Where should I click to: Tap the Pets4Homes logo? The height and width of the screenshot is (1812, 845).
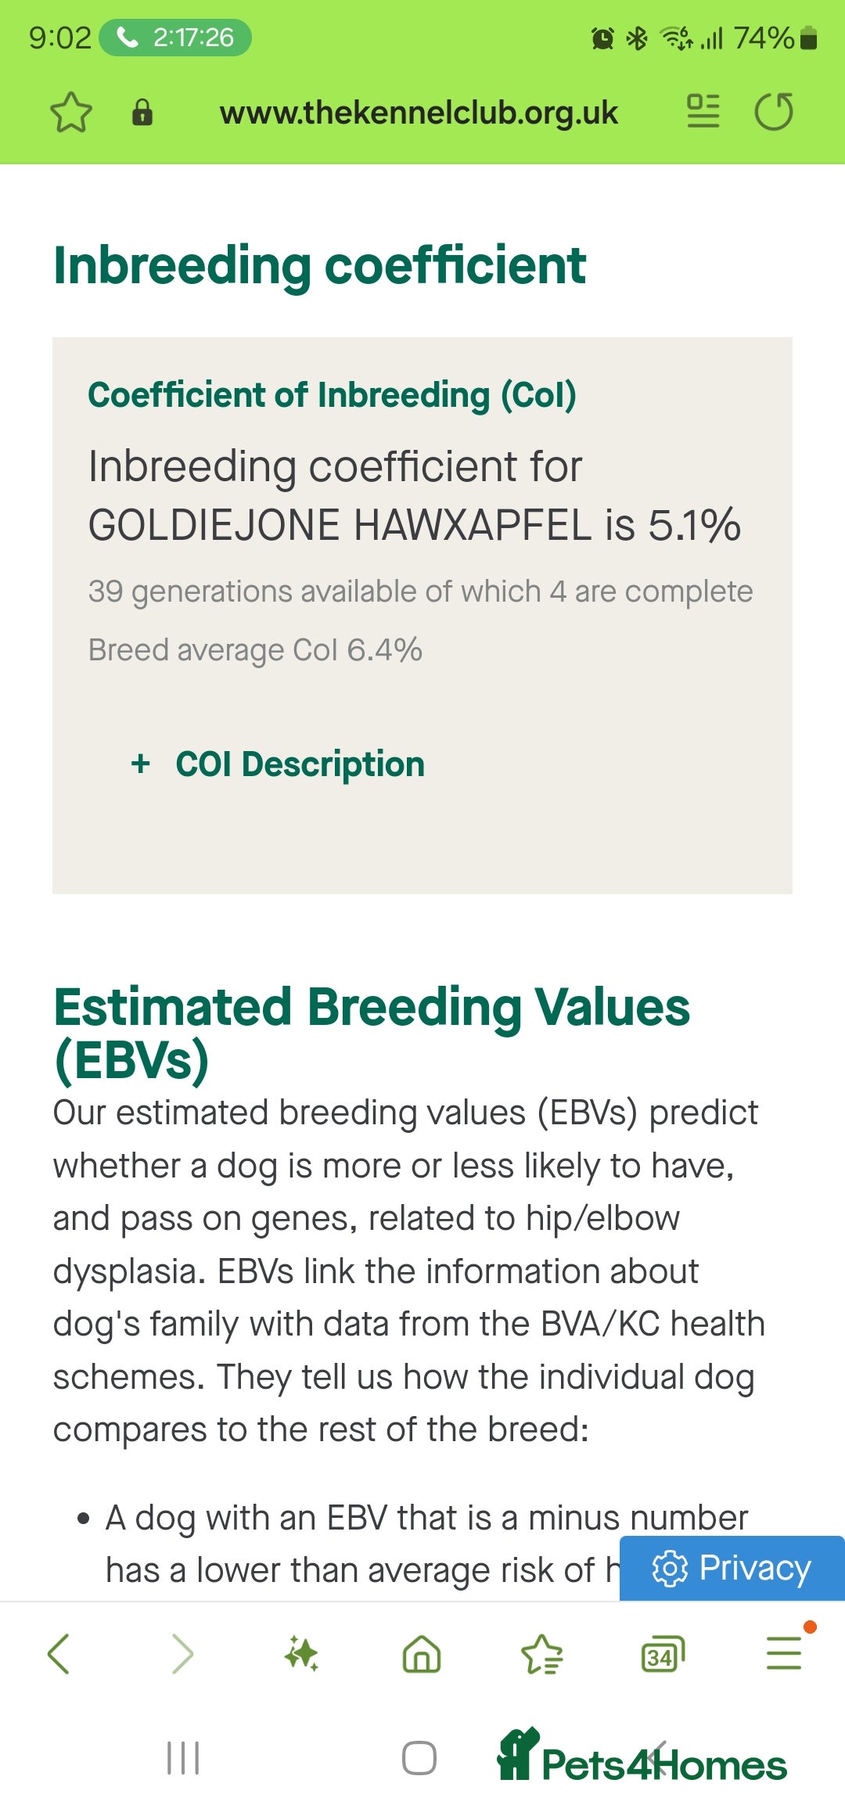point(642,1756)
